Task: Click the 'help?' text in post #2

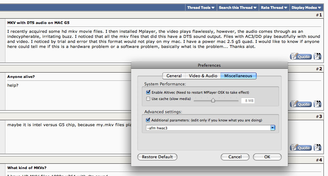Action: [x=13, y=85]
